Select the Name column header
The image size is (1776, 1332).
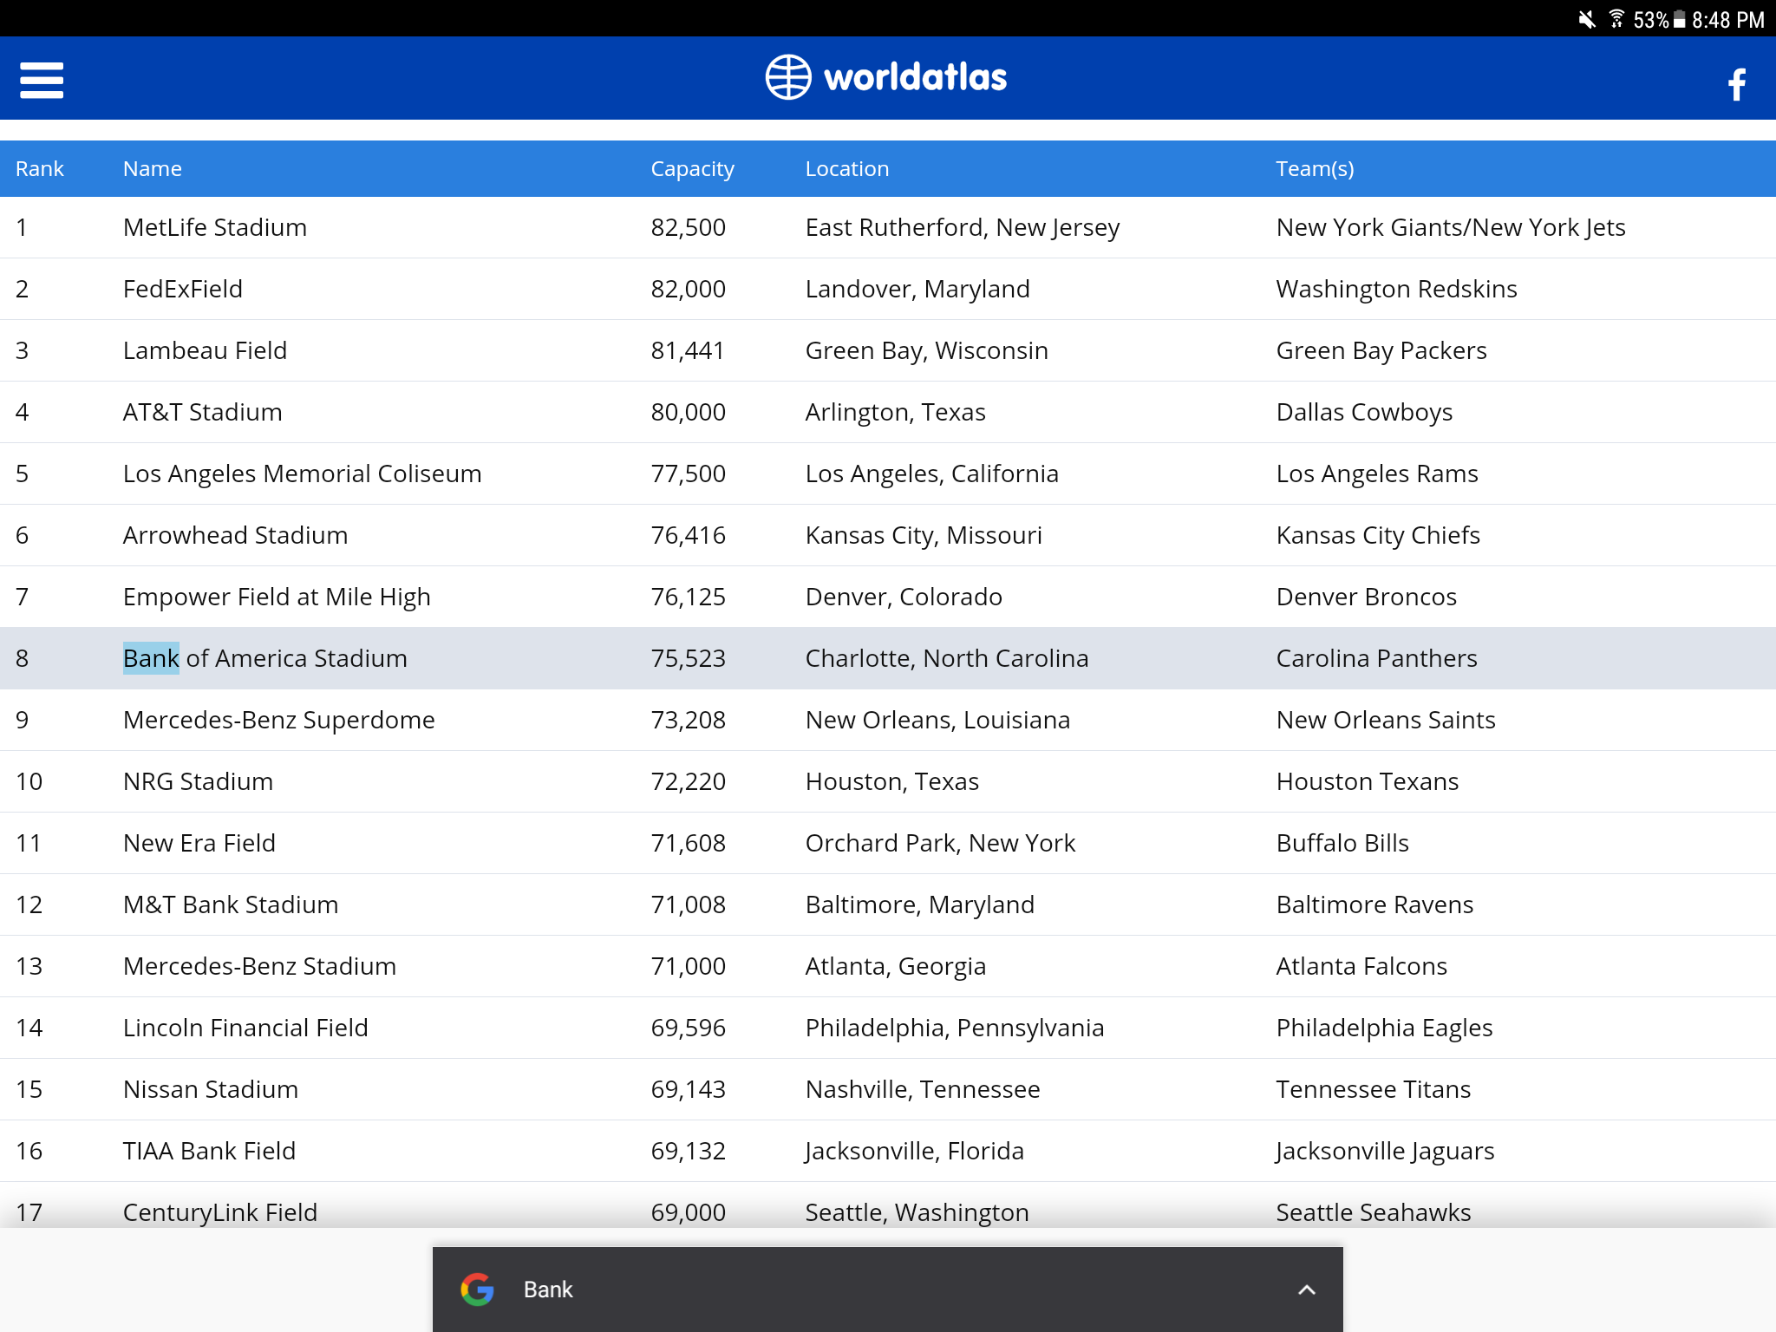[x=153, y=168]
